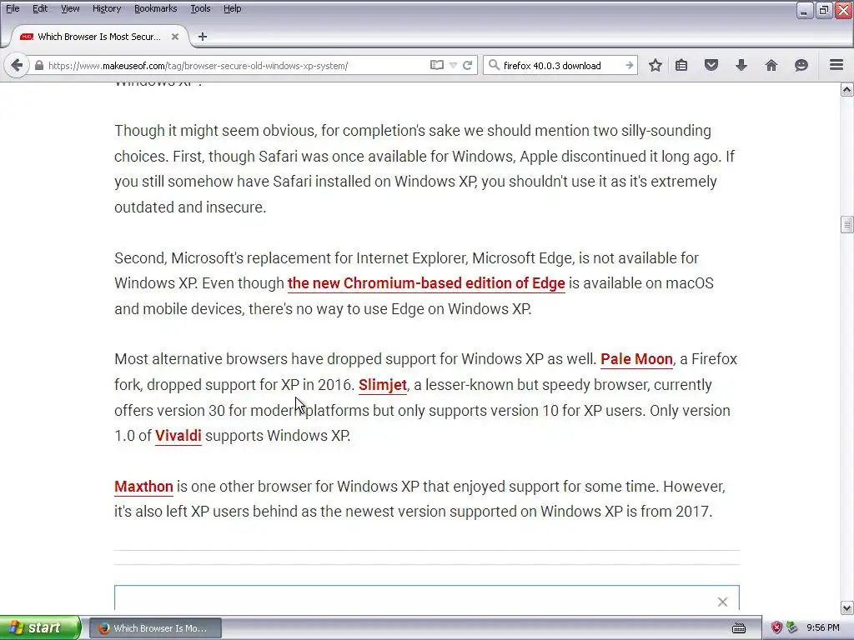Open 'the new Chromium-based edition of Edge' link
The image size is (854, 640).
tap(426, 283)
